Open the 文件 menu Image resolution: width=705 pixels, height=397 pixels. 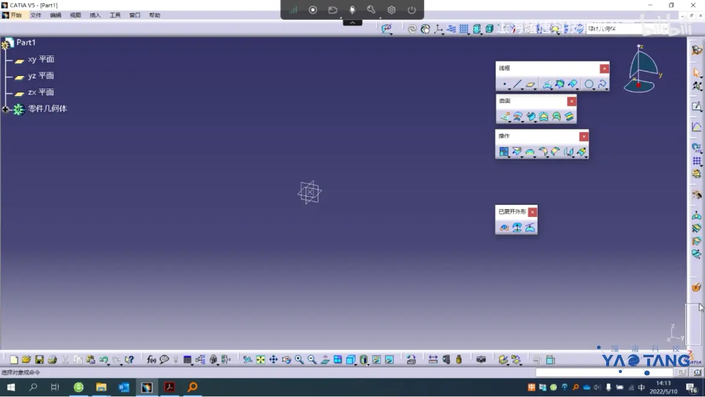[36, 15]
